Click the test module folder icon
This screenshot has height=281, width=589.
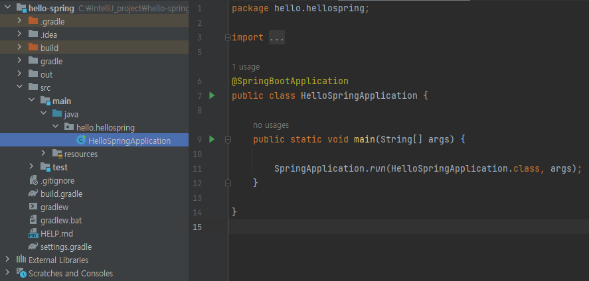[x=45, y=167]
